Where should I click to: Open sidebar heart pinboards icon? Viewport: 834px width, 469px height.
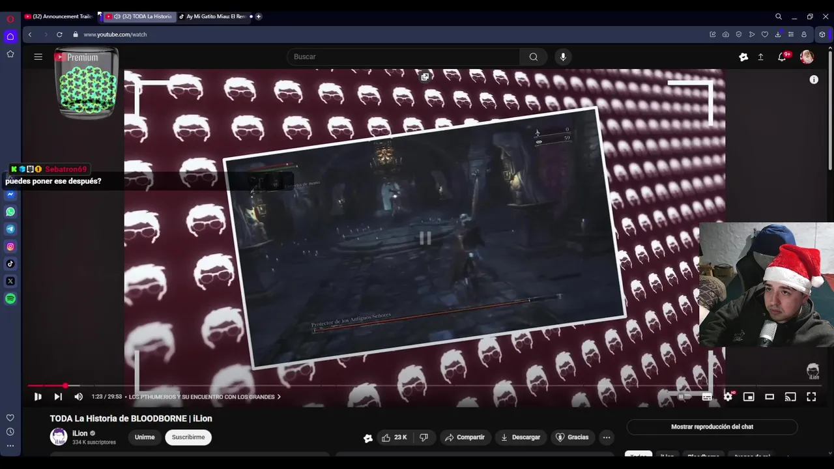(10, 418)
